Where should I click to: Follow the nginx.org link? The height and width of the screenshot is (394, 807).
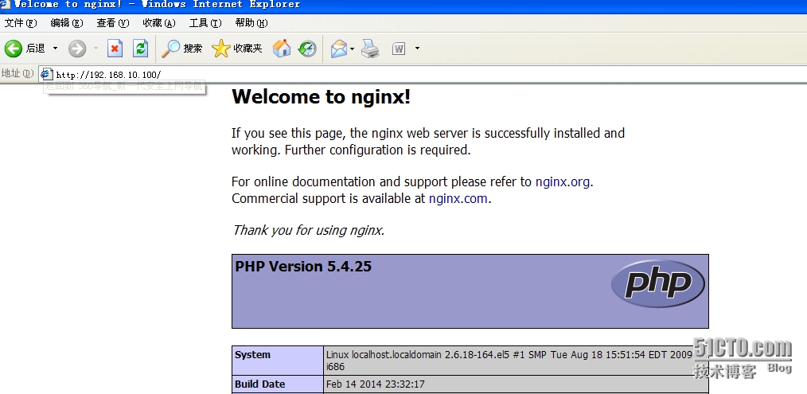coord(563,181)
